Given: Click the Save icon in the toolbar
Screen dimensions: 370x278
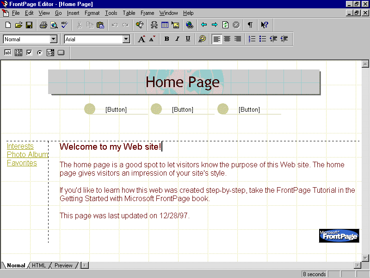Looking at the screenshot, I should pos(29,25).
